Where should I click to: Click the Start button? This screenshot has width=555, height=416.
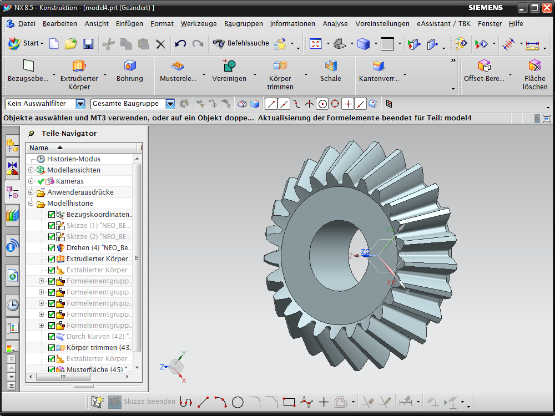click(26, 43)
